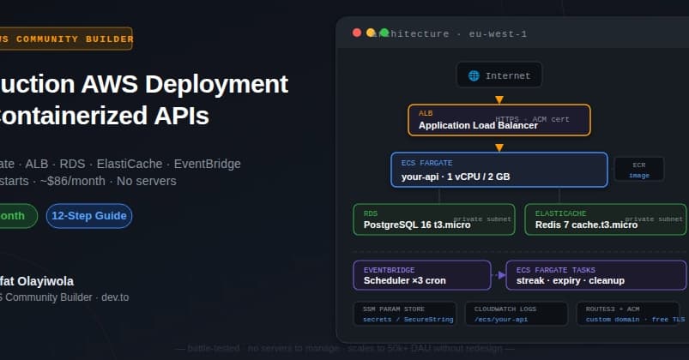
Task: Select the Application Load Balancer box
Action: (499, 120)
